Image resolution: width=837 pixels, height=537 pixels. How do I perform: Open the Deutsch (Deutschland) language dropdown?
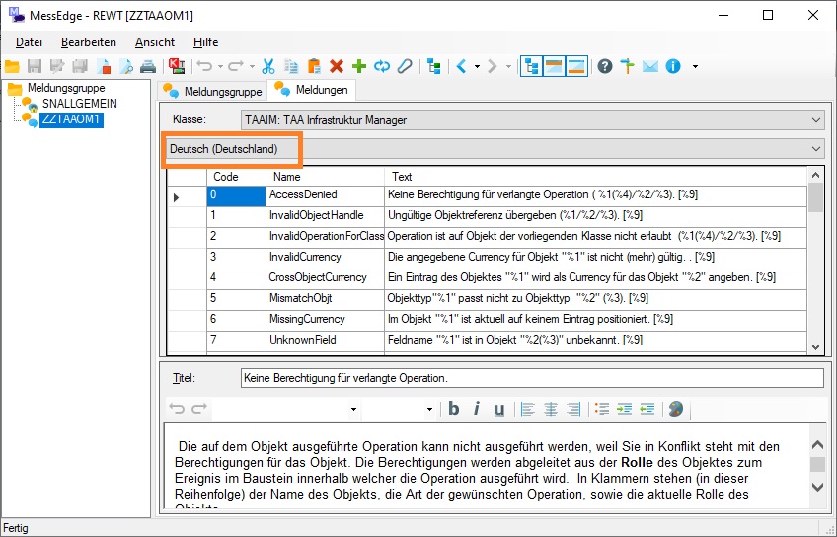coord(814,149)
